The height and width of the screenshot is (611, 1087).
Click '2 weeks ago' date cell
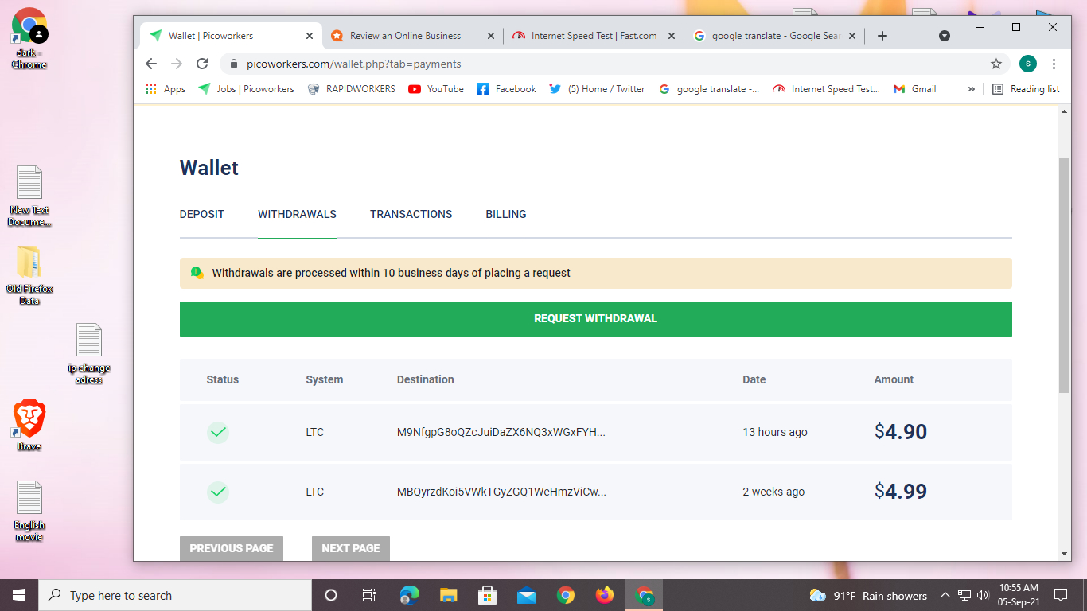click(773, 492)
